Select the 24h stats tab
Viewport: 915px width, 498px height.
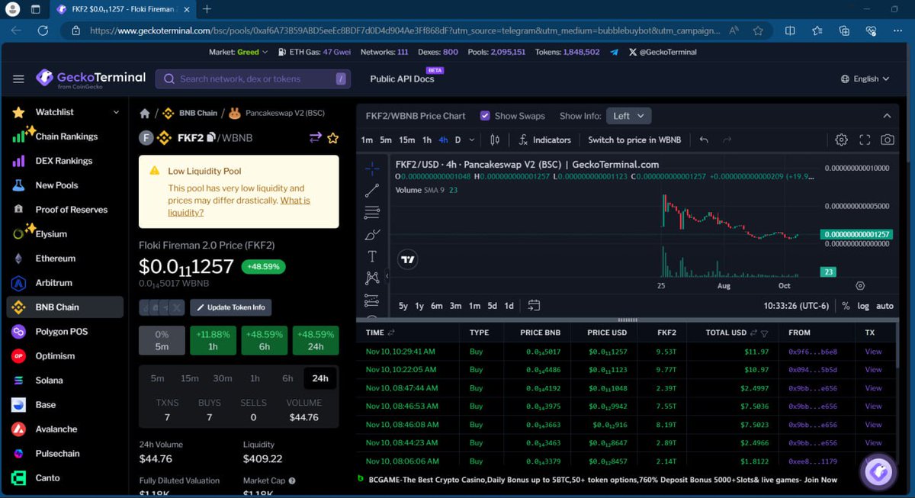point(320,378)
